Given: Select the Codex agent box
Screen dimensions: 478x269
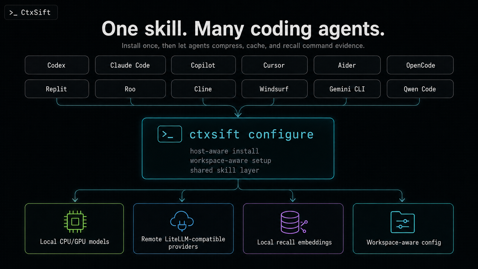Looking at the screenshot, I should tap(57, 65).
